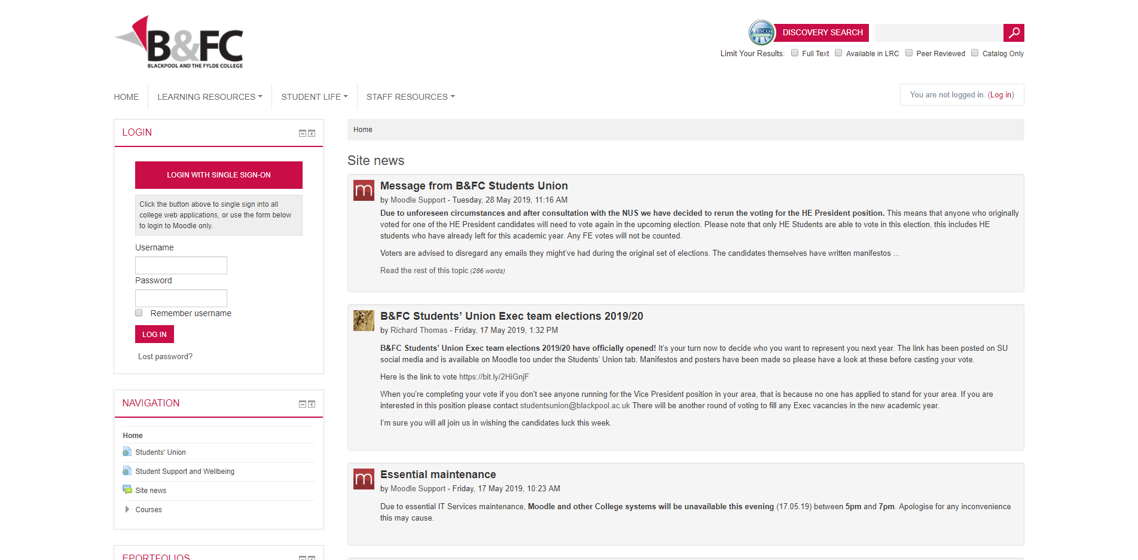Click Login with Single Sign-On button
Viewport: 1138px width, 560px height.
coord(219,175)
